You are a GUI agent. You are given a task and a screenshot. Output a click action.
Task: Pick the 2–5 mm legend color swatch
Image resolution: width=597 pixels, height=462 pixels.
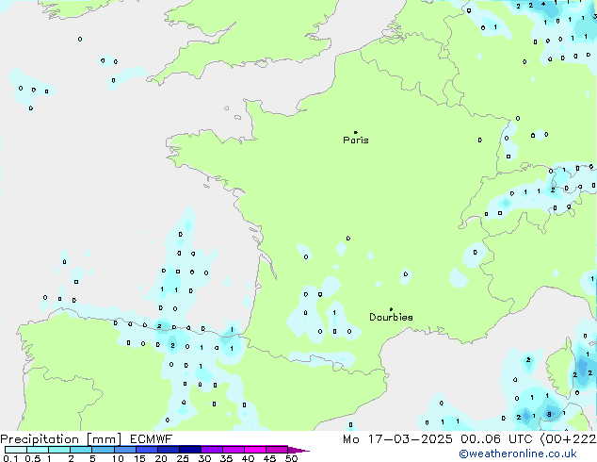point(82,451)
